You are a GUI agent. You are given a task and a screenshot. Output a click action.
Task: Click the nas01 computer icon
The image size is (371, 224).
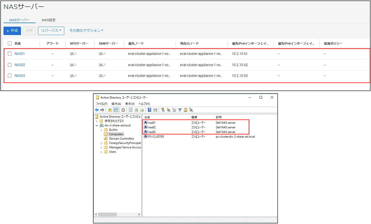(x=146, y=123)
